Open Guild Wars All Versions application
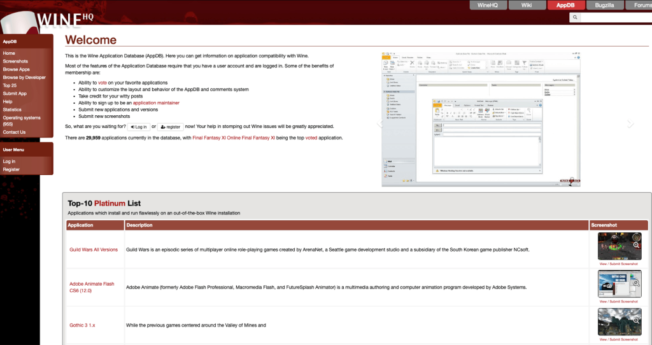652x345 pixels. pos(94,250)
